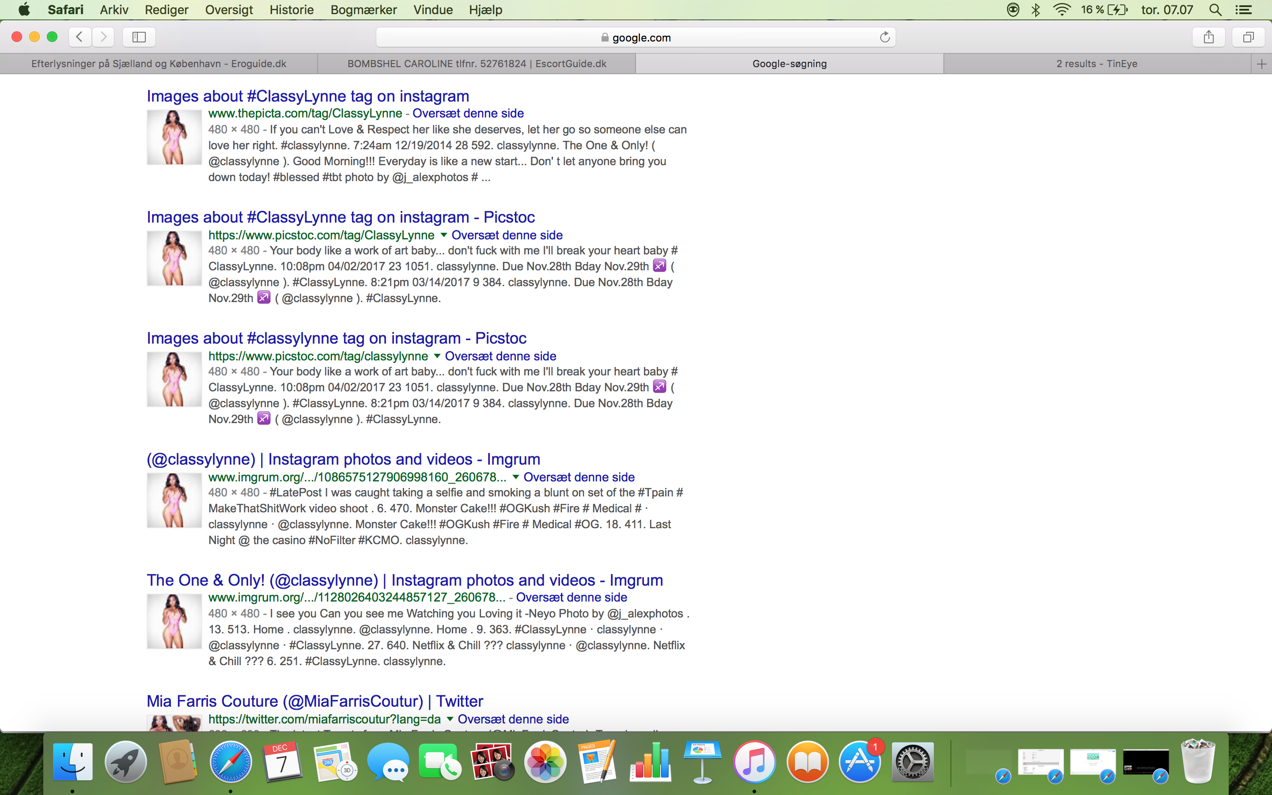
Task: Expand dropdown arrow next to picstoc.com/tag/classylynne lowercase URL
Action: click(437, 356)
